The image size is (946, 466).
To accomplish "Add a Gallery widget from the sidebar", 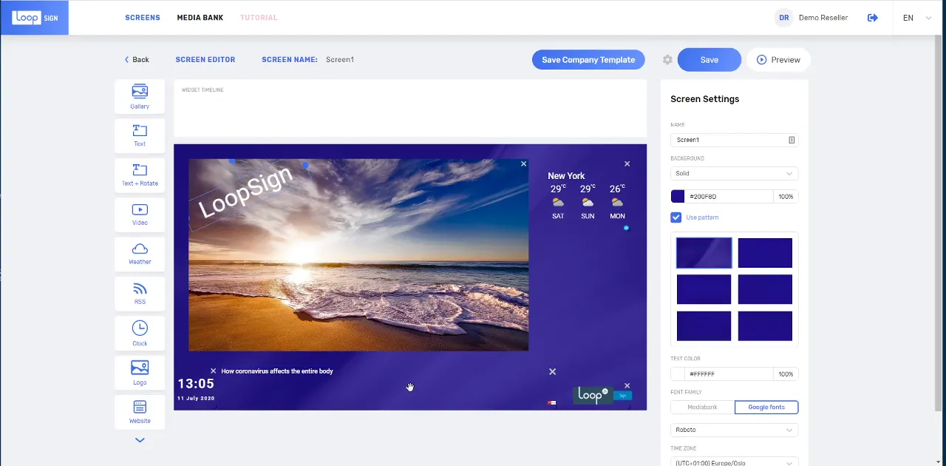I will coord(140,97).
